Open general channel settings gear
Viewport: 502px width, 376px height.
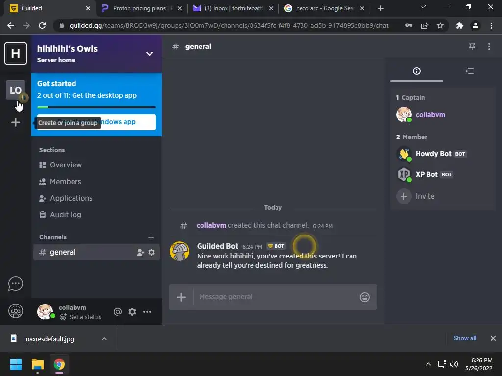tap(151, 252)
